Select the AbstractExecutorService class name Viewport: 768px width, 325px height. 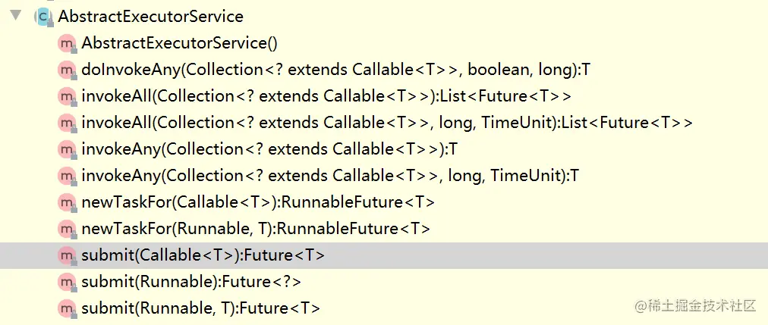click(151, 17)
